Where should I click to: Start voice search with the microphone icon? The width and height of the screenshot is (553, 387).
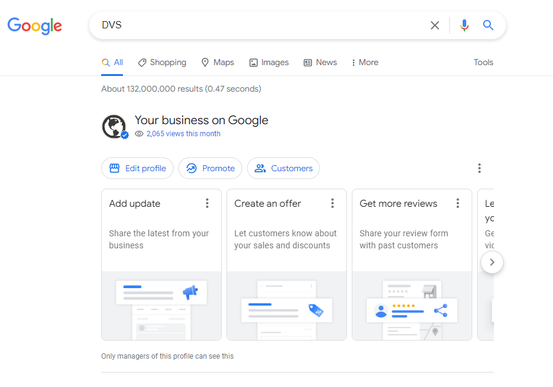(464, 25)
